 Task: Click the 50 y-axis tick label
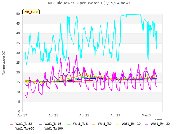pyautogui.click(x=18, y=14)
